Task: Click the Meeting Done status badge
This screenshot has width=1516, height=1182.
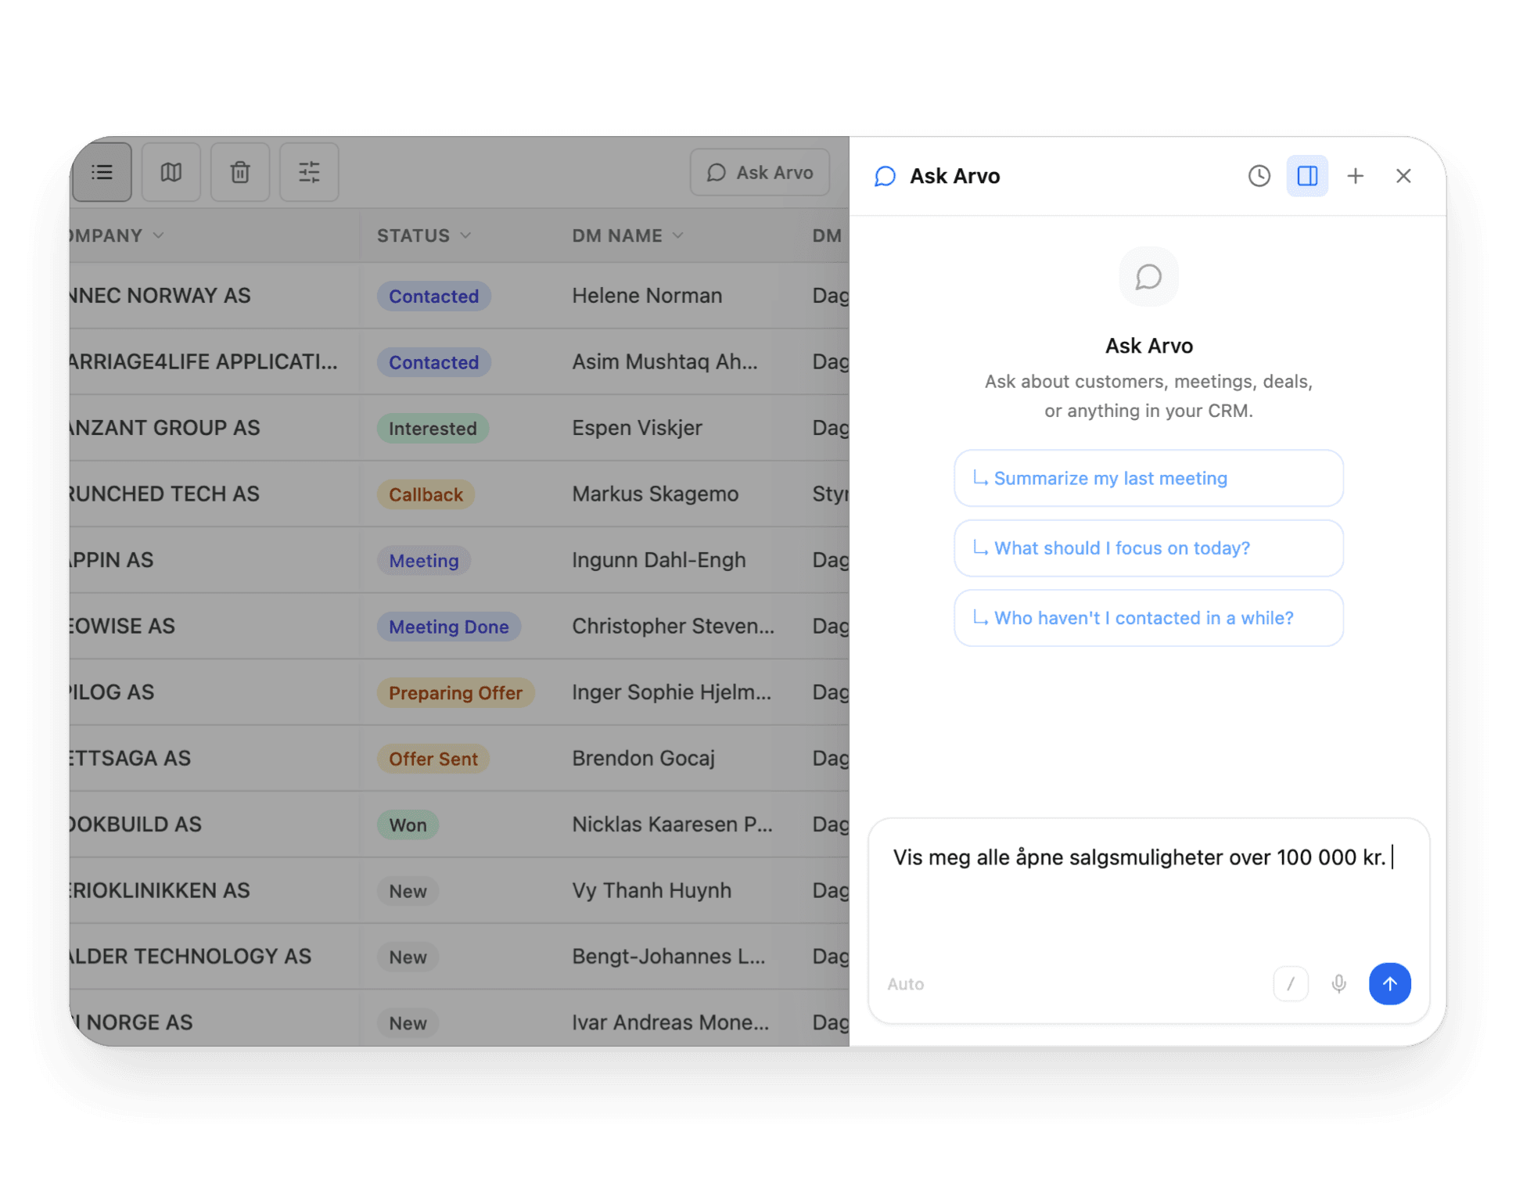Action: point(448,627)
